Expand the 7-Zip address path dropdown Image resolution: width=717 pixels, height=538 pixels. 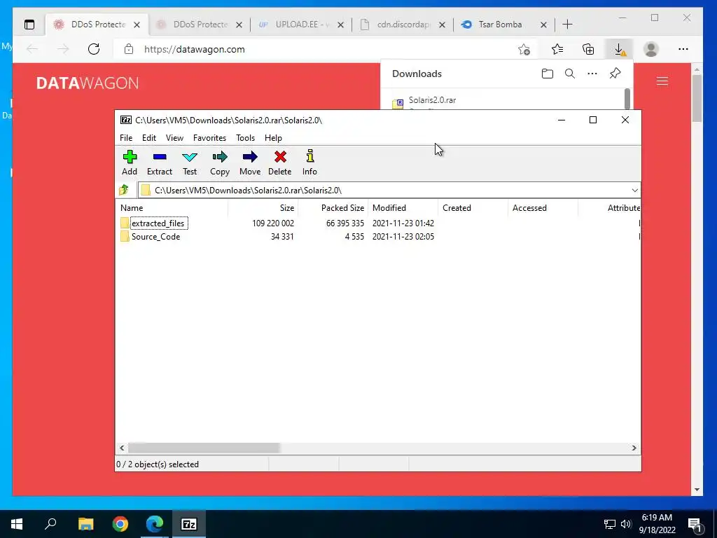pos(634,191)
